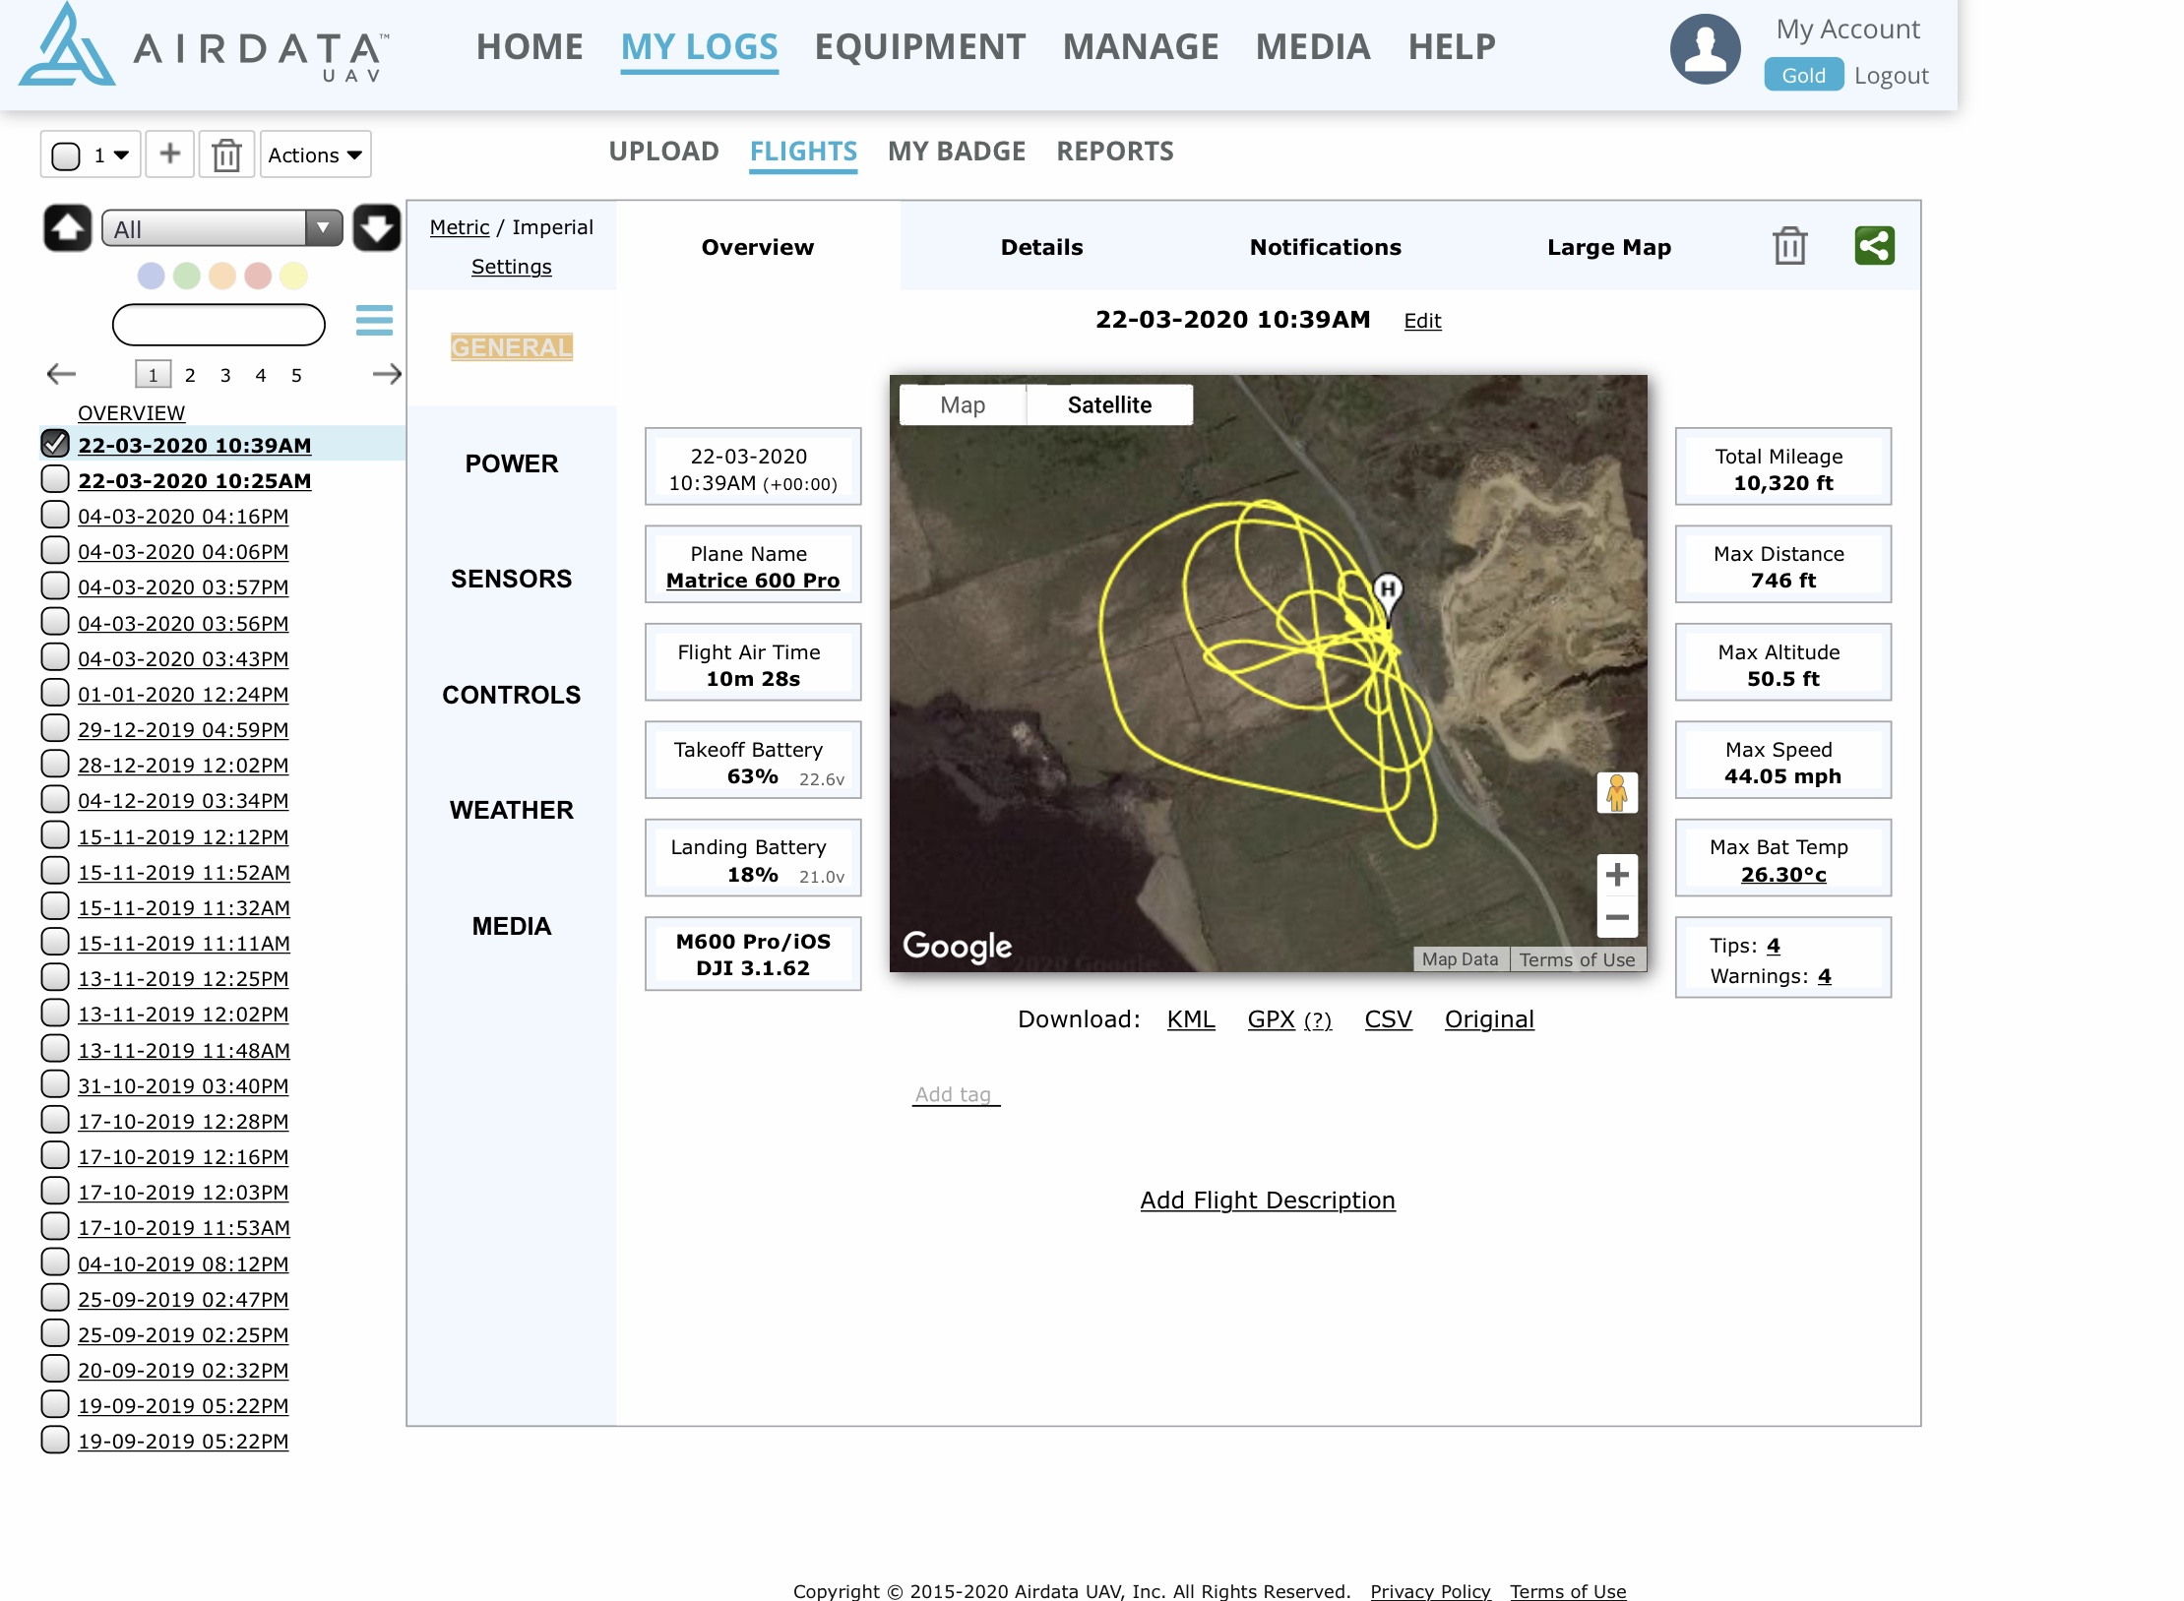
Task: Zoom in on the satellite map
Action: 1616,875
